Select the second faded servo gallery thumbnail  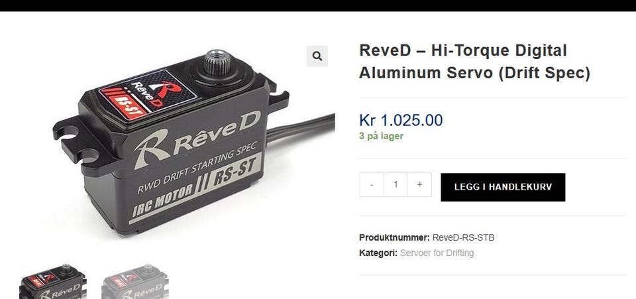(134, 282)
